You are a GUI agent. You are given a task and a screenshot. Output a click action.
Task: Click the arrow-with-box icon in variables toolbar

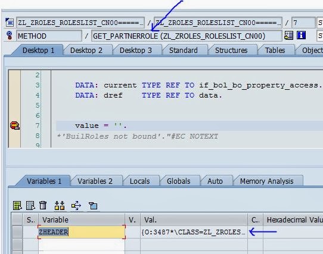76,205
